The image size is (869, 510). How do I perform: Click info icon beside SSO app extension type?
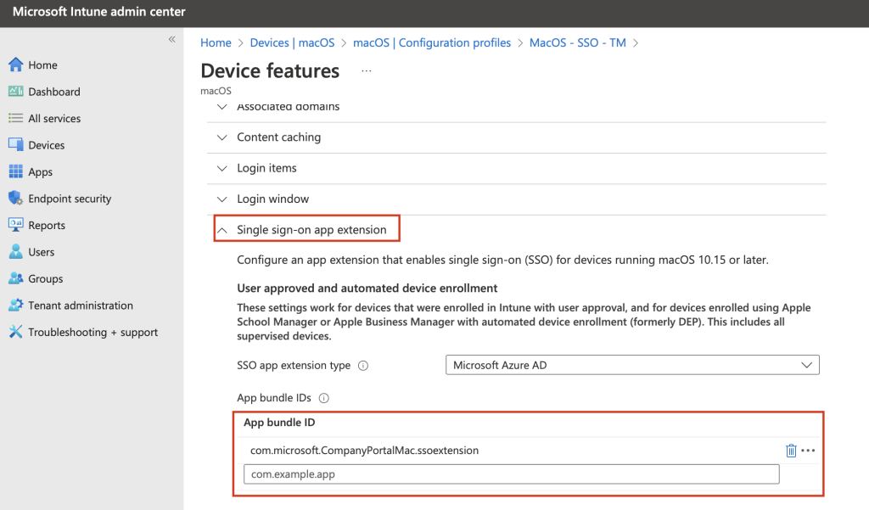click(363, 366)
